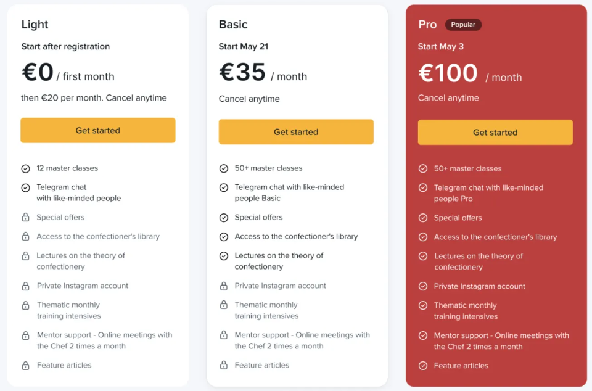Screen dimensions: 592x391
Task: Click Get started on Light plan
Action: [98, 130]
